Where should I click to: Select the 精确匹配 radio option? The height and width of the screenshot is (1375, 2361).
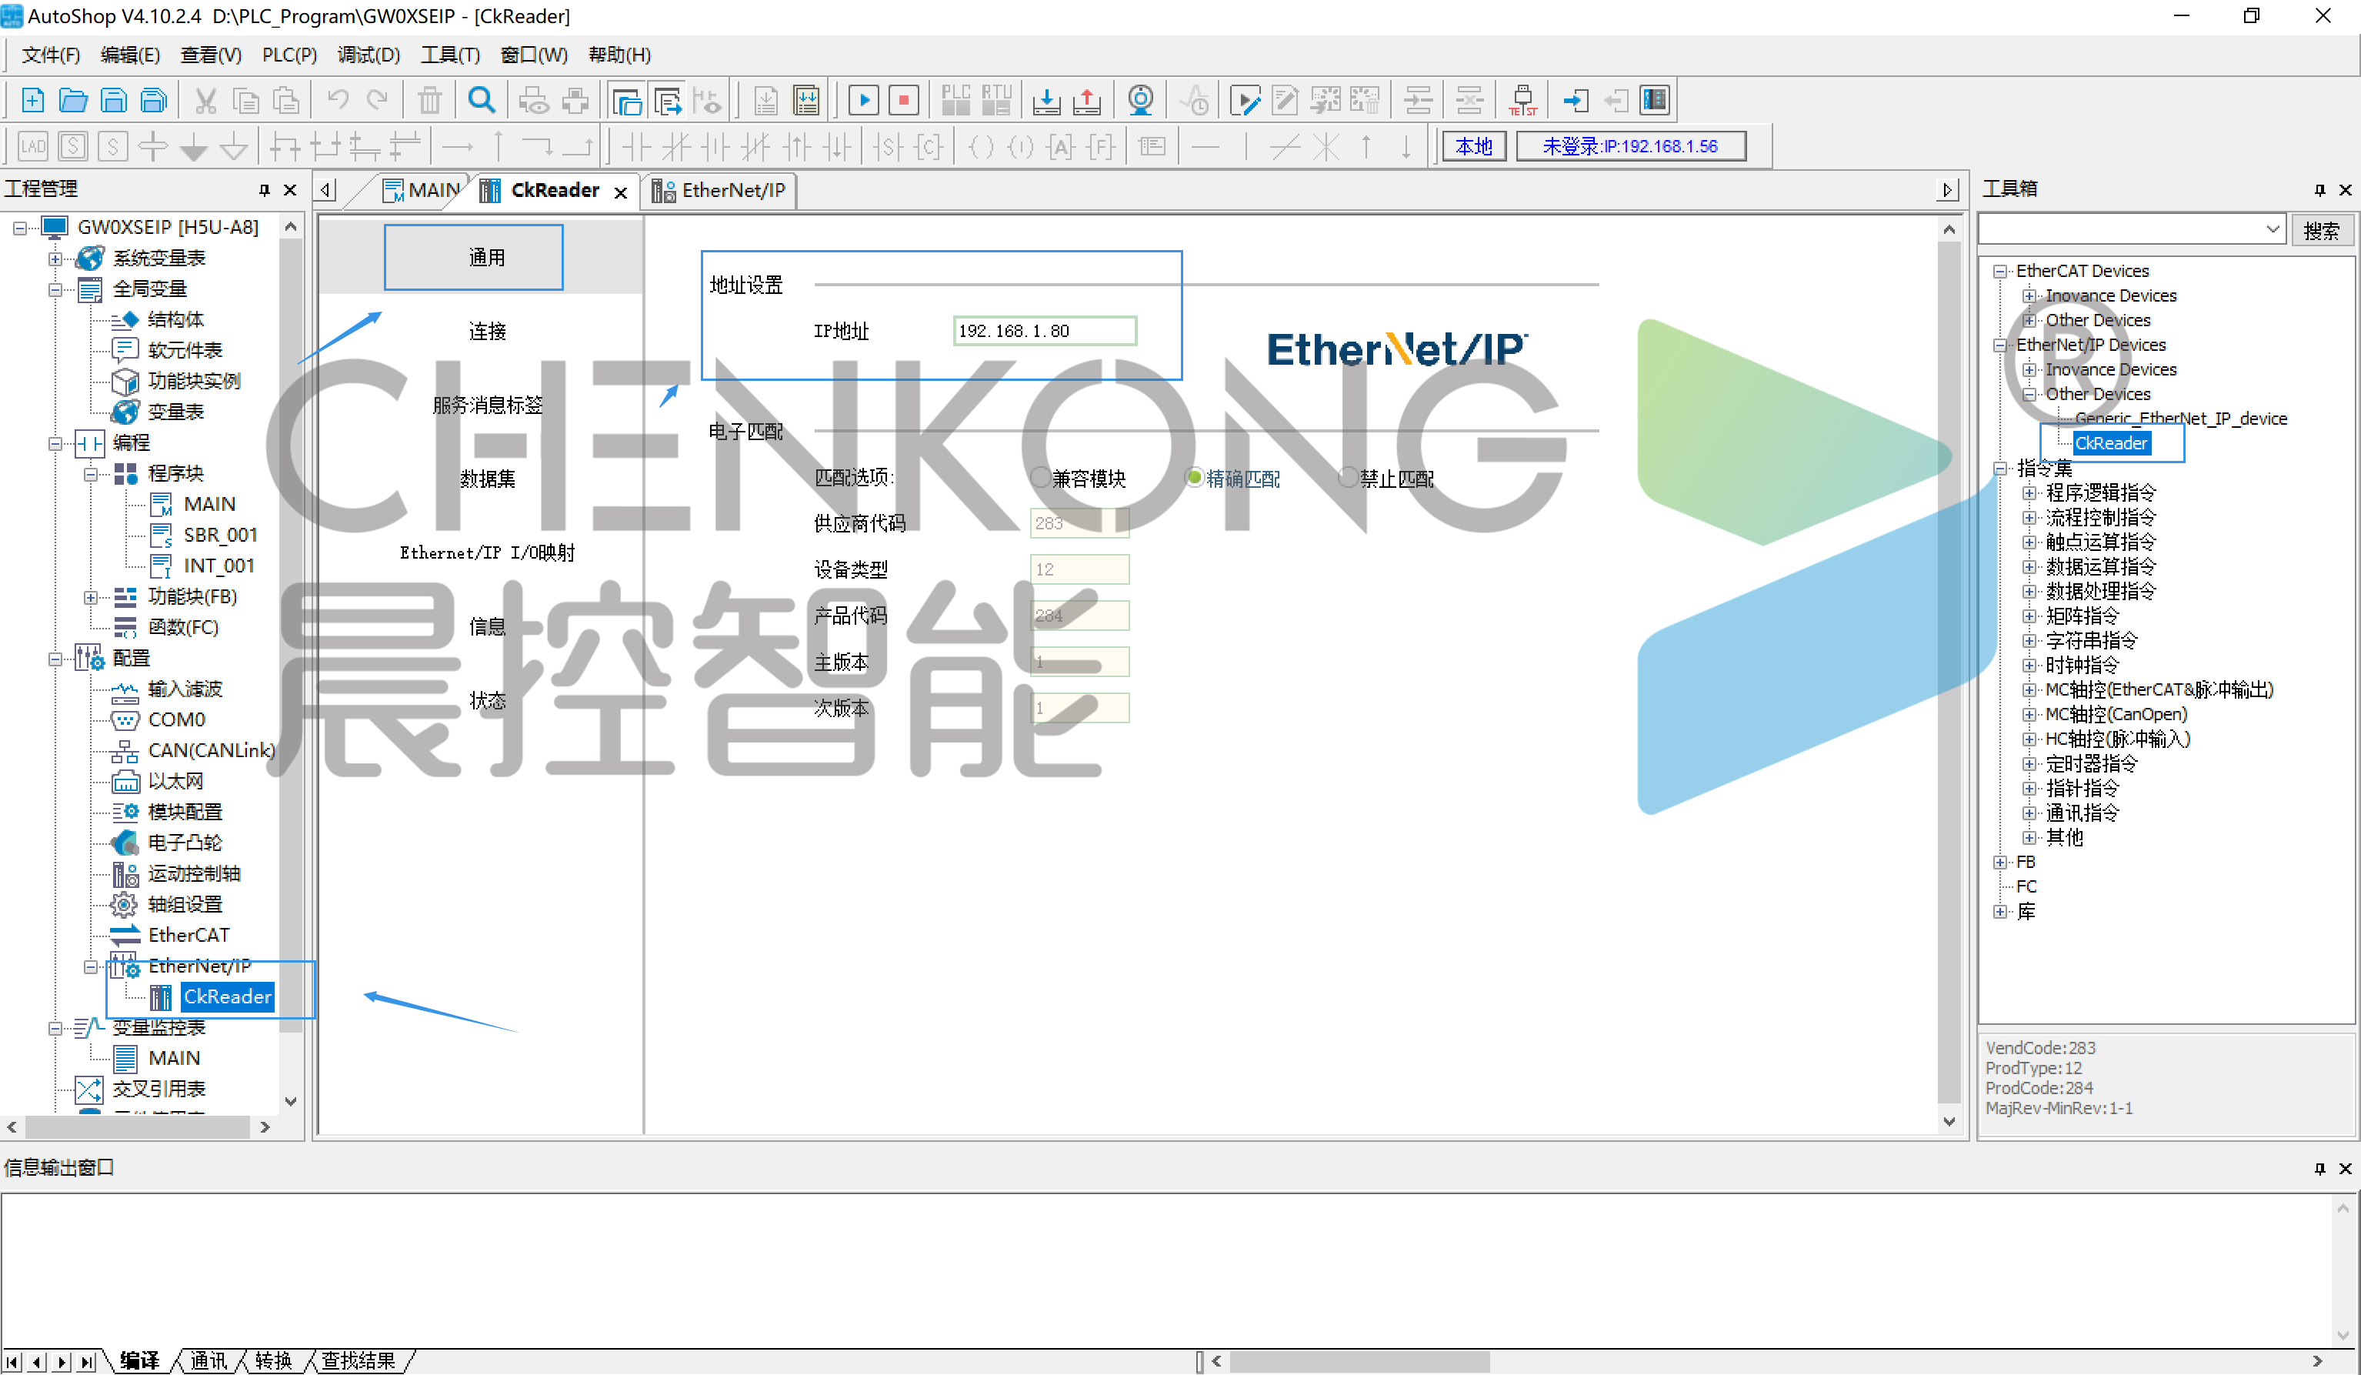pos(1194,477)
